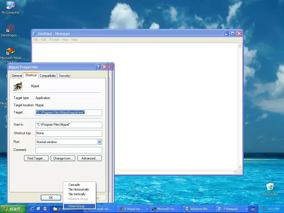
Task: Click the taskbar clock 6:12 PM
Action: [273, 209]
